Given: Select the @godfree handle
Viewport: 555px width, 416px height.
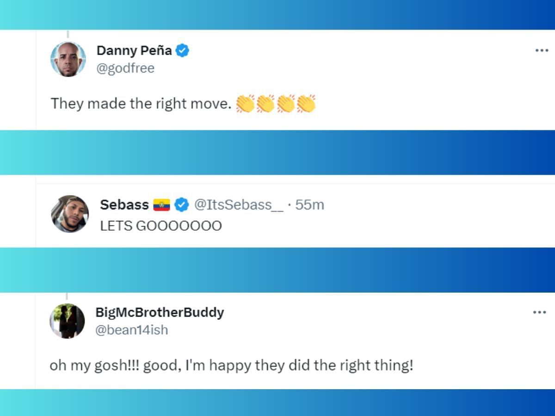Looking at the screenshot, I should click(126, 68).
